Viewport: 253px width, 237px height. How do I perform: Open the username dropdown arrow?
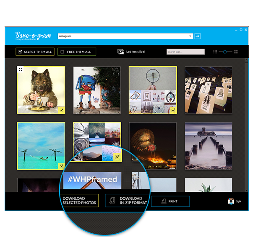pos(190,36)
